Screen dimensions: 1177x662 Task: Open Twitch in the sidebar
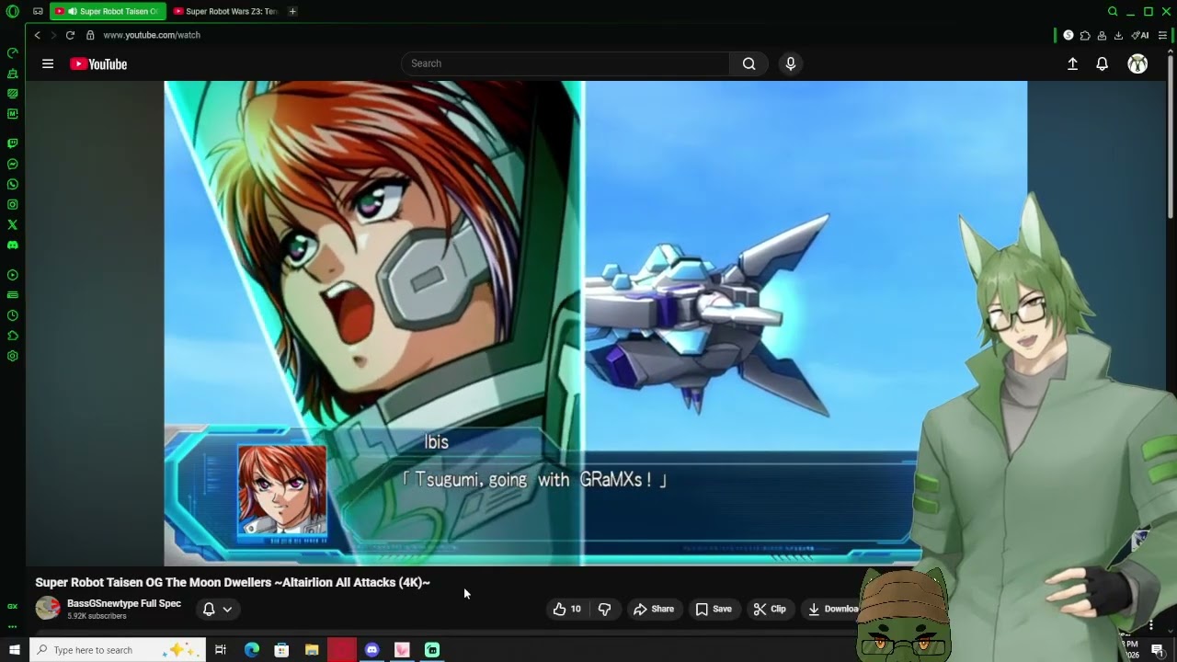coord(12,143)
